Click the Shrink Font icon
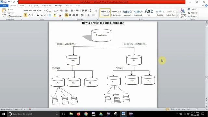The image size is (208, 117). pos(50,11)
